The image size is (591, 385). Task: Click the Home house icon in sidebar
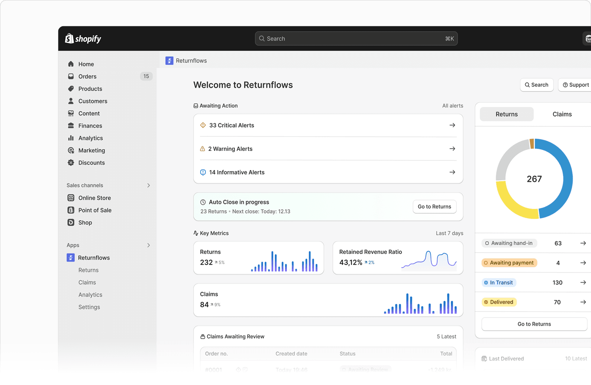[x=71, y=64]
